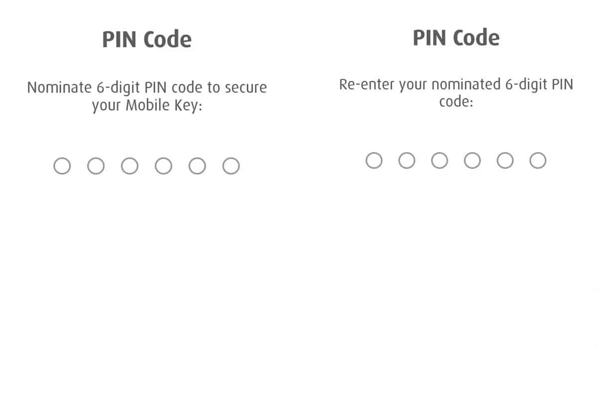The image size is (598, 399).
Task: Tap the fifth PIN circle on Re-enter screen
Action: pos(505,161)
